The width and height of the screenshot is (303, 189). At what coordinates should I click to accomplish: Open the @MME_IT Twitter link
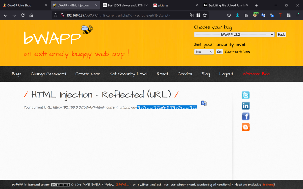coord(123,184)
